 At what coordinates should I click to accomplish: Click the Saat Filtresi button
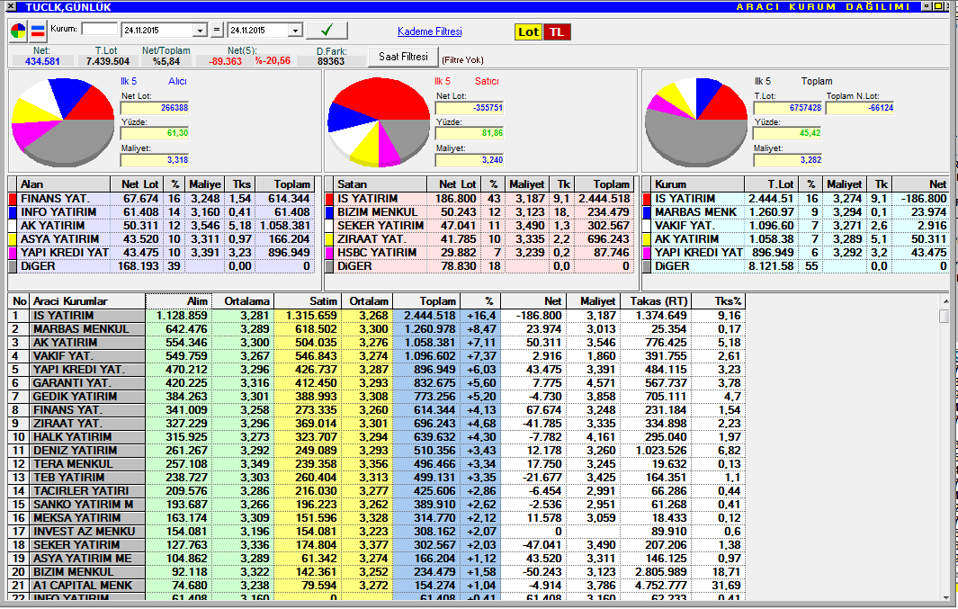pos(402,57)
